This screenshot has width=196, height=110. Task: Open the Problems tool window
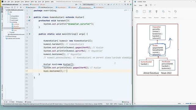[x=20, y=102]
